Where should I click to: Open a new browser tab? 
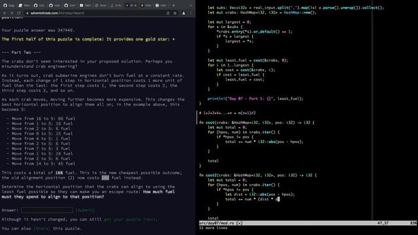[174, 5]
